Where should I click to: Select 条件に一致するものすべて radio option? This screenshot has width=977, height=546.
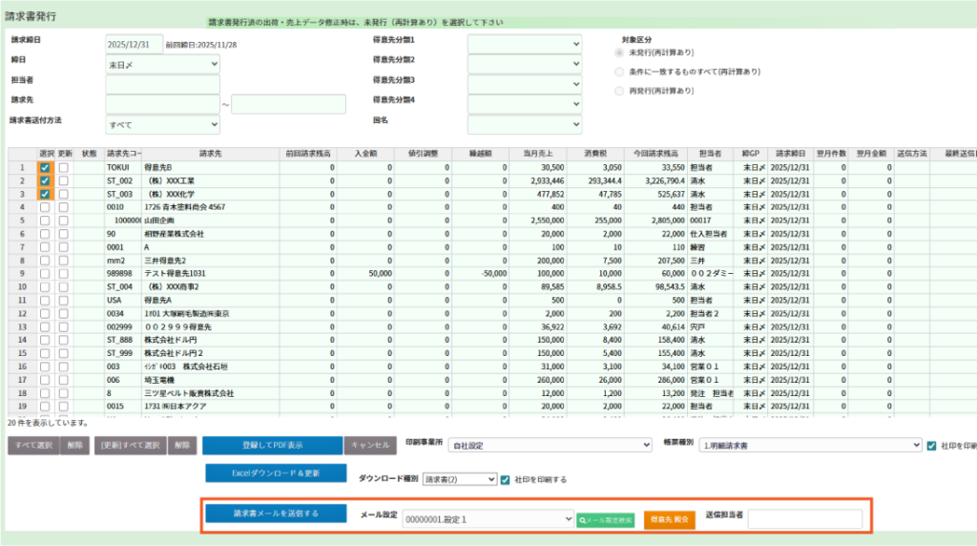click(x=620, y=72)
